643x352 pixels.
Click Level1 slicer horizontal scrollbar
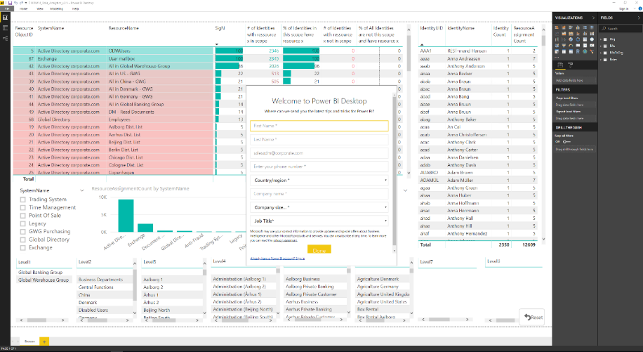[37, 320]
